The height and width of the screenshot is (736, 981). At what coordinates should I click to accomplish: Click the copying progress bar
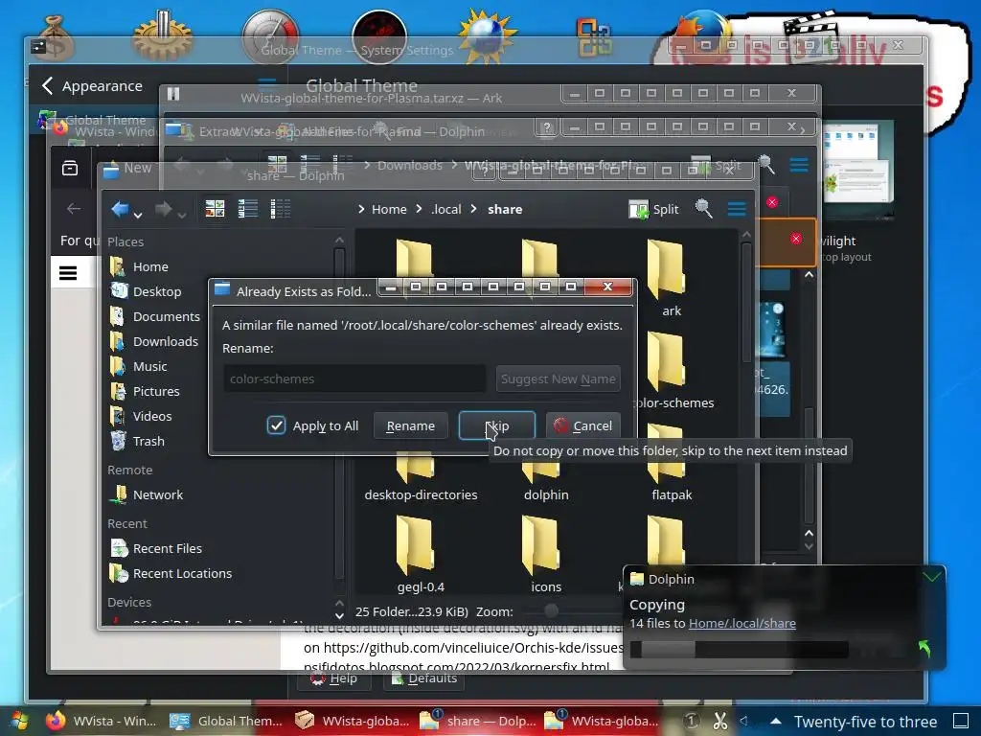[739, 650]
